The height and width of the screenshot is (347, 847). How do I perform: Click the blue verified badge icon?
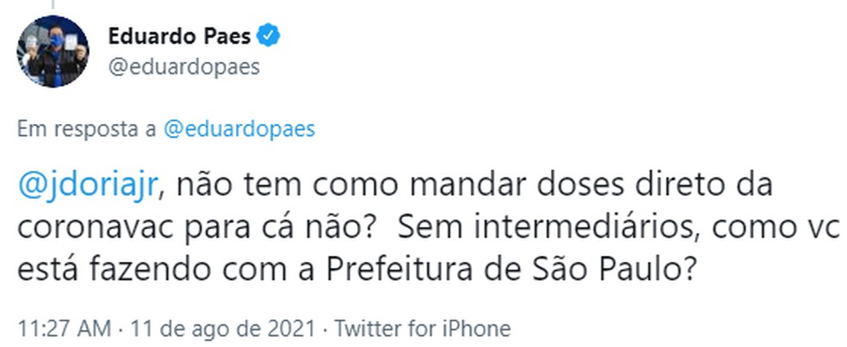[269, 36]
